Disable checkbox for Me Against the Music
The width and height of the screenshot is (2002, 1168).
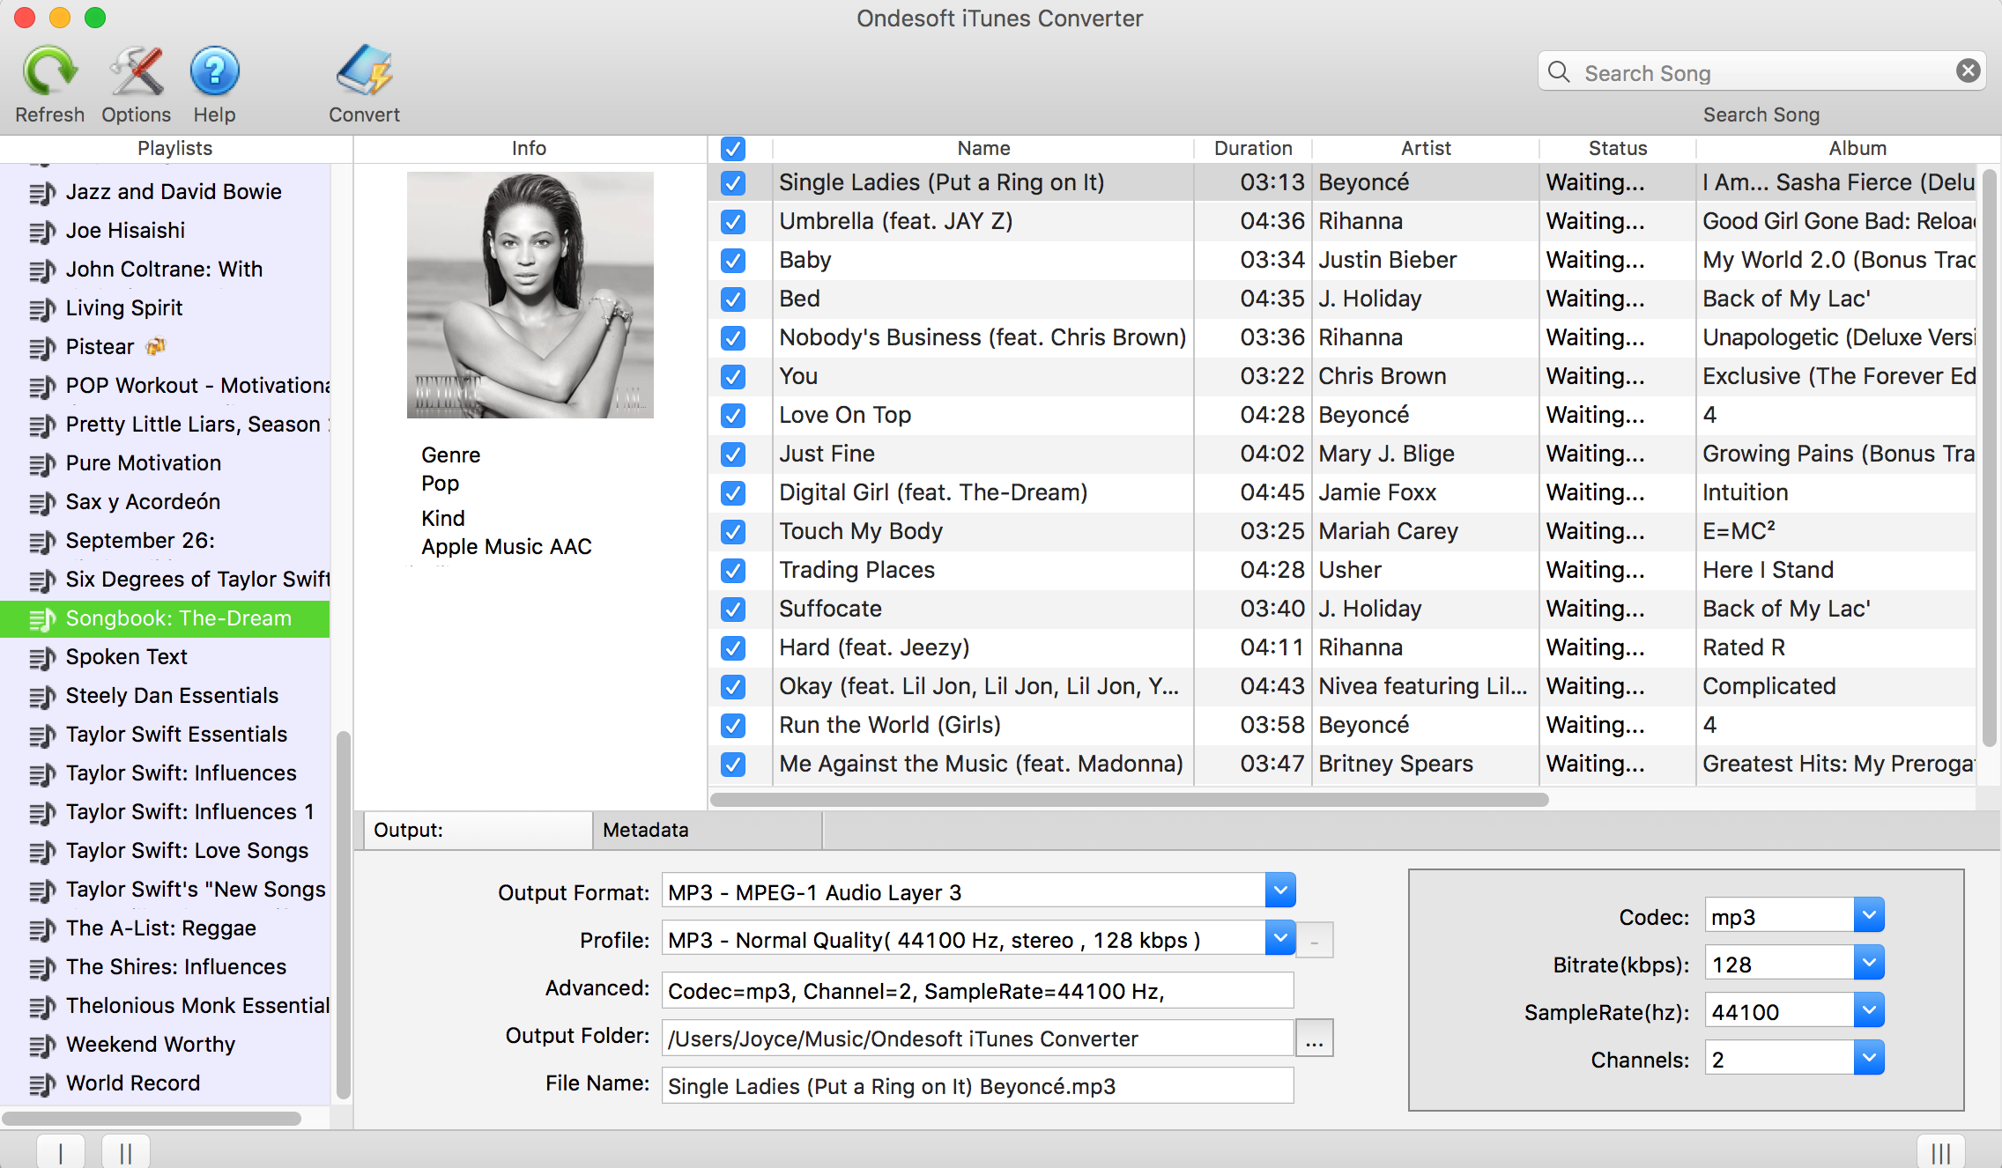pyautogui.click(x=732, y=764)
